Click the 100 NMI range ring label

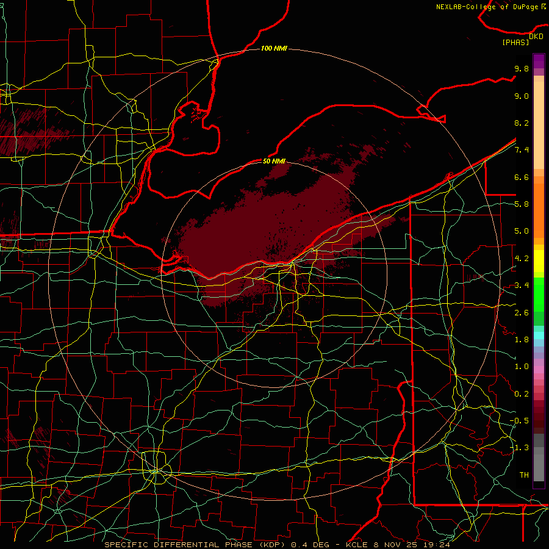tap(274, 48)
